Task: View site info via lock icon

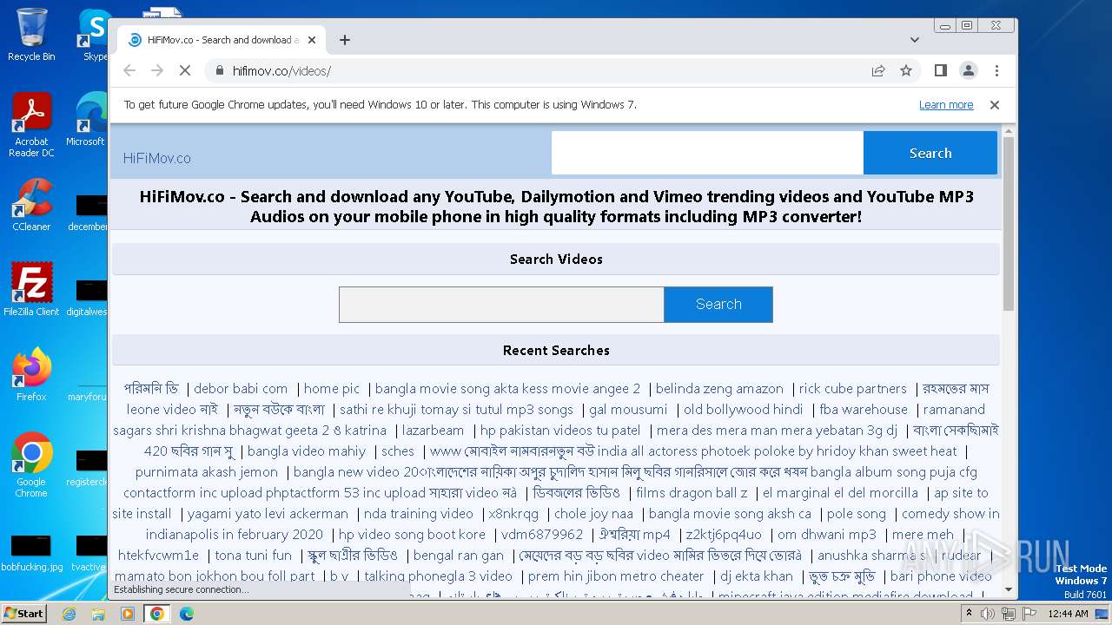Action: click(x=219, y=70)
